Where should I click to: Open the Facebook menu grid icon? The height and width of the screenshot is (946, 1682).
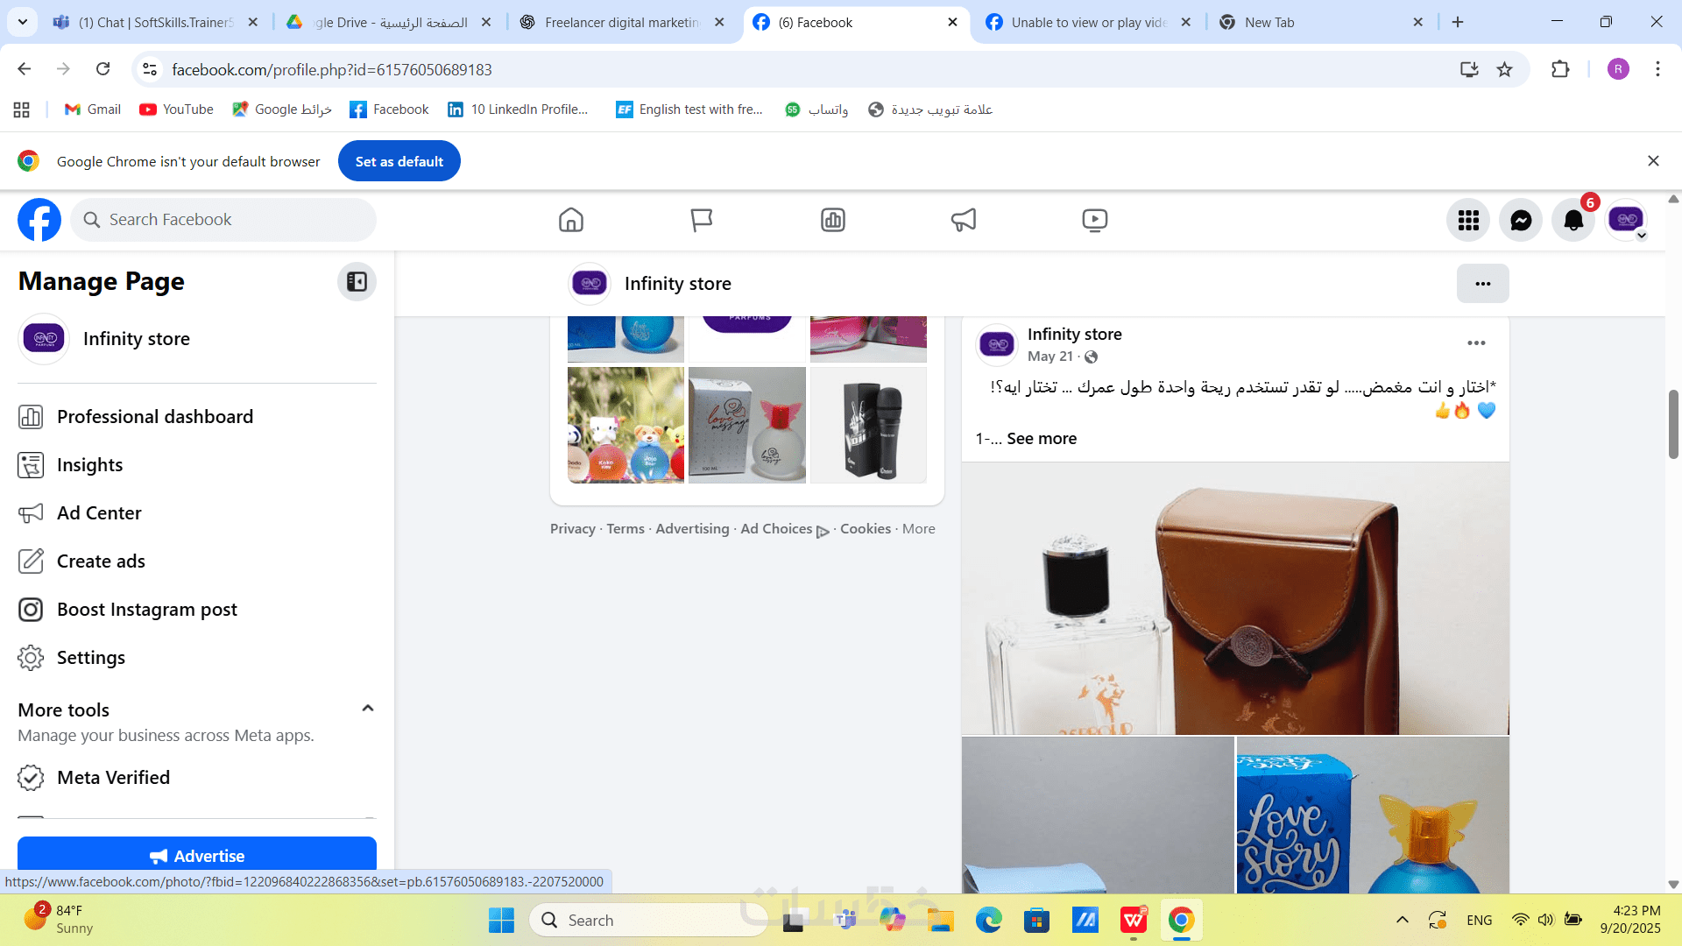coord(1468,220)
